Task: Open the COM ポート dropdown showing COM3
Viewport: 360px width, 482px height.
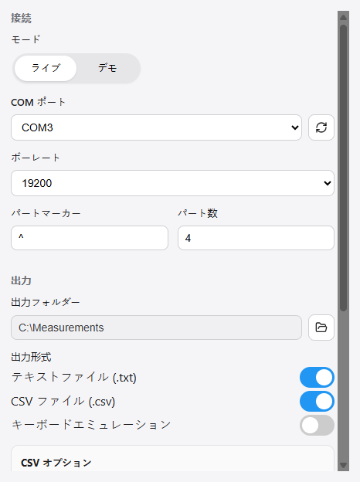Action: click(156, 127)
